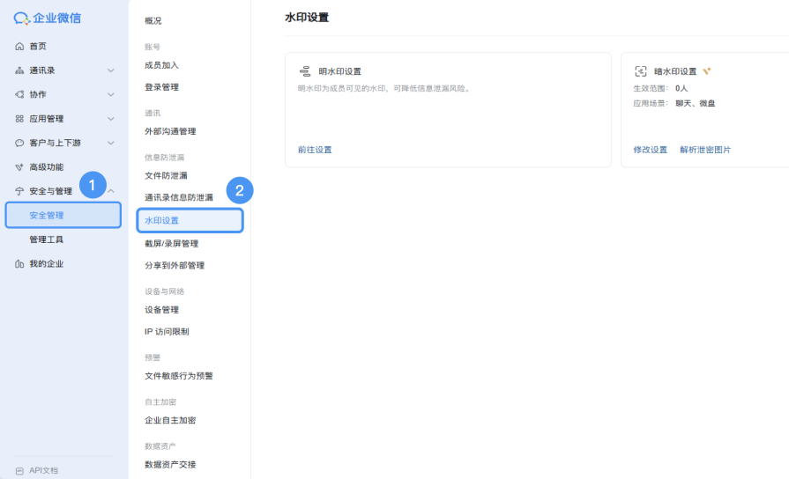Open API文档 at sidebar bottom

point(42,470)
